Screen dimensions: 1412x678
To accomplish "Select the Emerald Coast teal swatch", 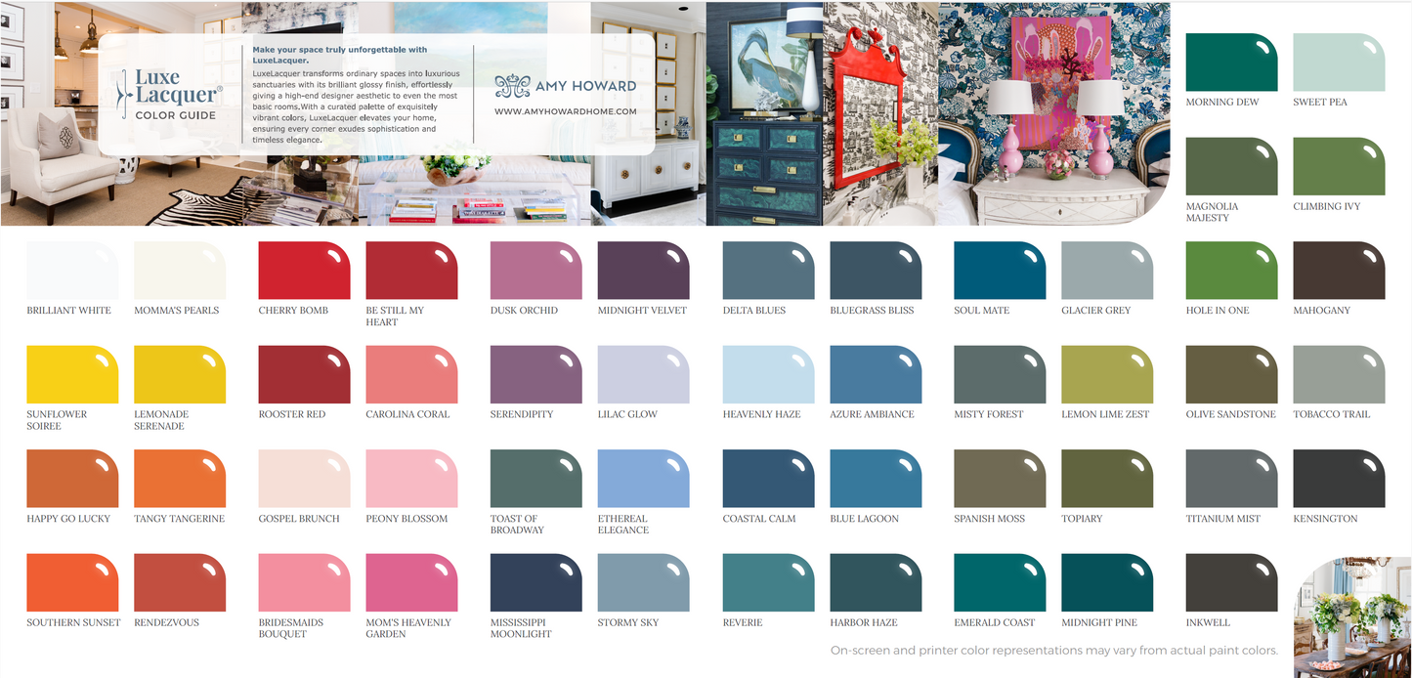I will tap(1000, 582).
